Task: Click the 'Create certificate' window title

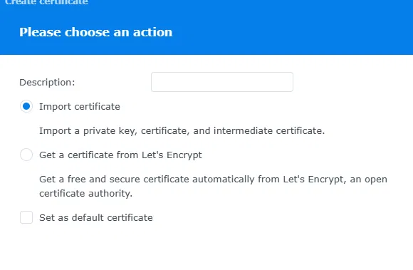Action: [46, 2]
